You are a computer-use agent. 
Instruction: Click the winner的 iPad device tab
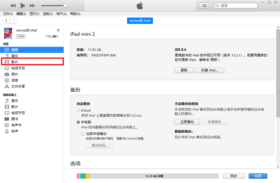click(x=140, y=21)
